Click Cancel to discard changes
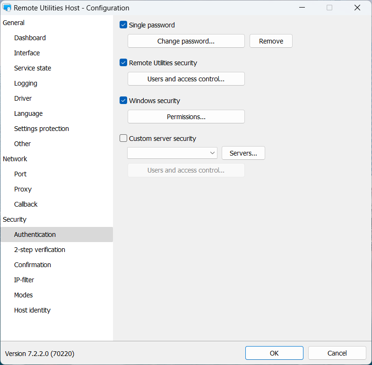This screenshot has height=365, width=372. point(337,353)
